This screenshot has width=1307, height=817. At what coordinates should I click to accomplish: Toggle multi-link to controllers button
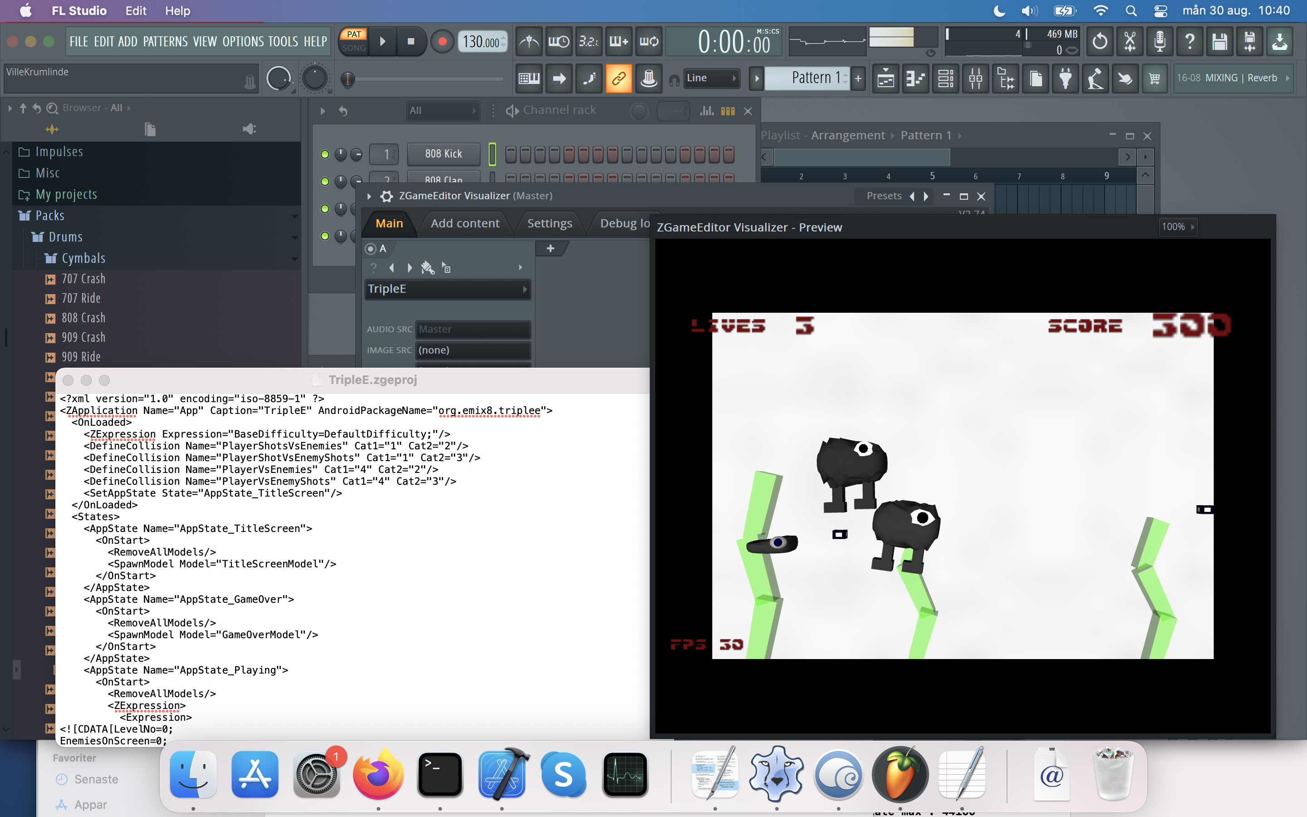click(x=619, y=79)
